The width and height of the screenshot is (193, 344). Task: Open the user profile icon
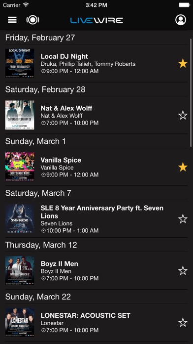tap(181, 20)
